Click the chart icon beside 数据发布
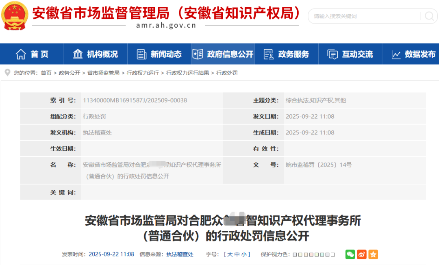This screenshot has height=265, width=439. pos(396,54)
